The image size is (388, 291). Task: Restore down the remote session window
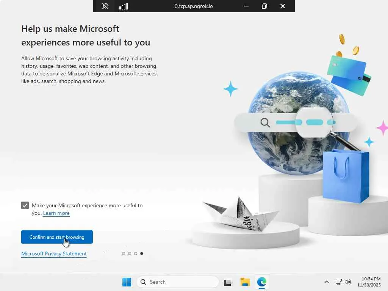point(264,6)
